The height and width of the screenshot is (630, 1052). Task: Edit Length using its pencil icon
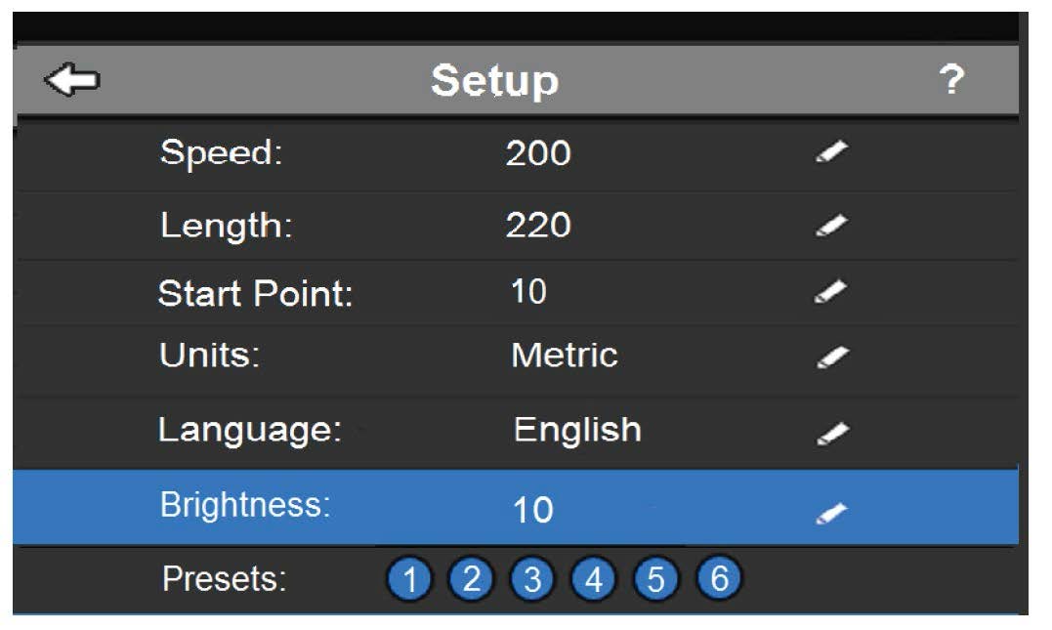tap(832, 225)
